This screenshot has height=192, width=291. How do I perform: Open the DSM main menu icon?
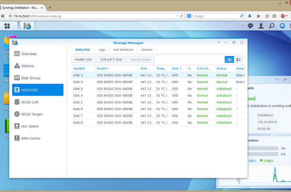[7, 26]
